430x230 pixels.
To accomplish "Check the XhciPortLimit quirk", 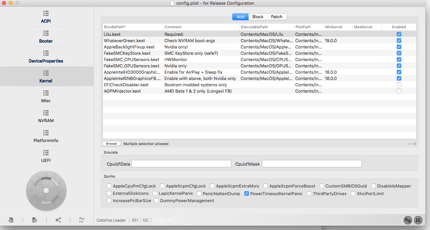I will click(x=353, y=193).
